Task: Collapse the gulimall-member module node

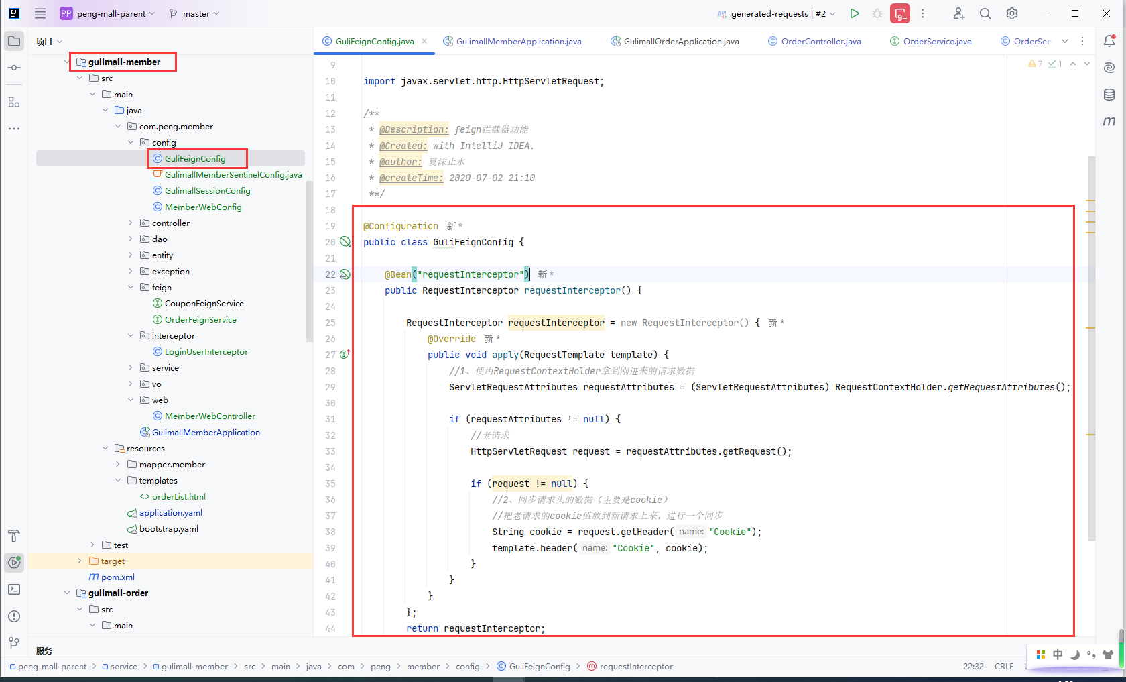Action: point(67,62)
